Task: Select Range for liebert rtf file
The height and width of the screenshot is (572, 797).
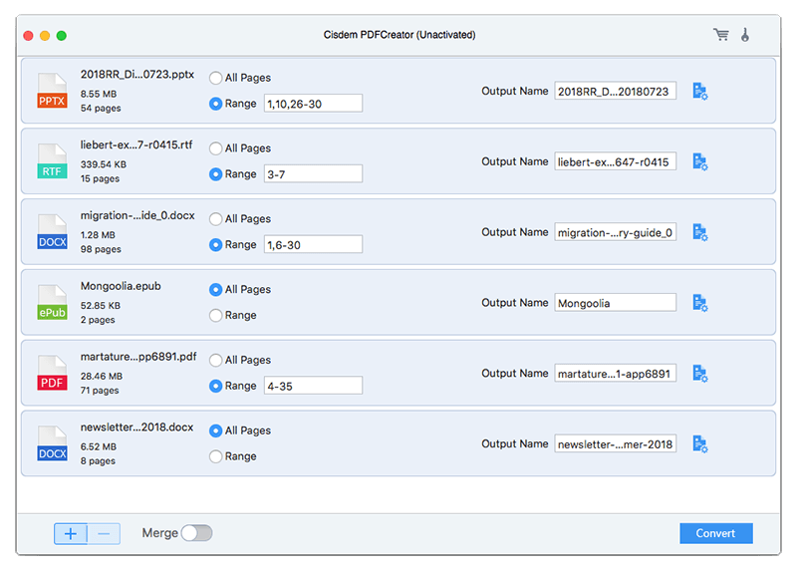Action: coord(215,174)
